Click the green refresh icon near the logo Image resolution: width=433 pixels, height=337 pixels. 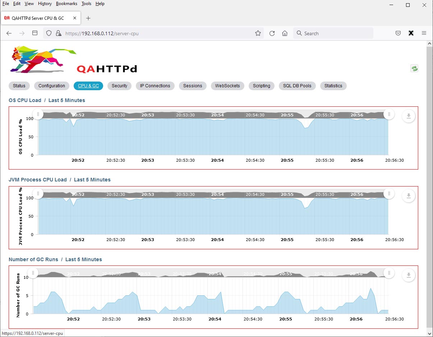point(415,68)
